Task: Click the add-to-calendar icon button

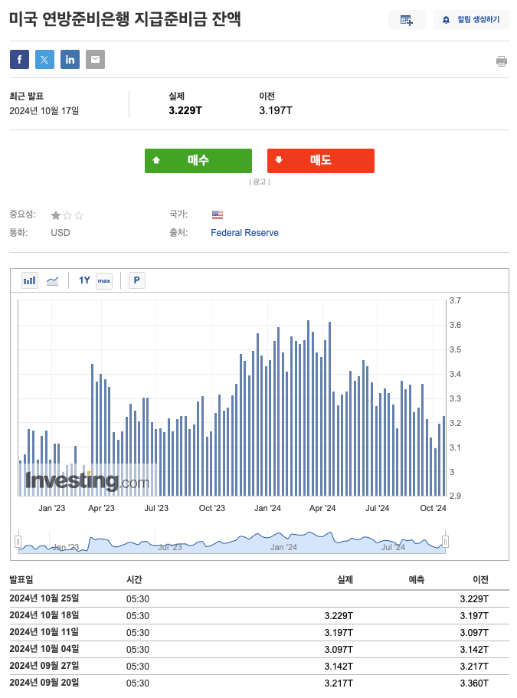Action: (x=407, y=20)
